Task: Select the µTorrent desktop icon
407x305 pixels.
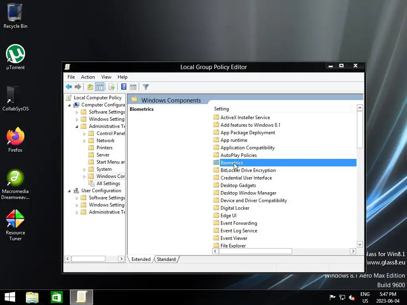Action: [16, 57]
